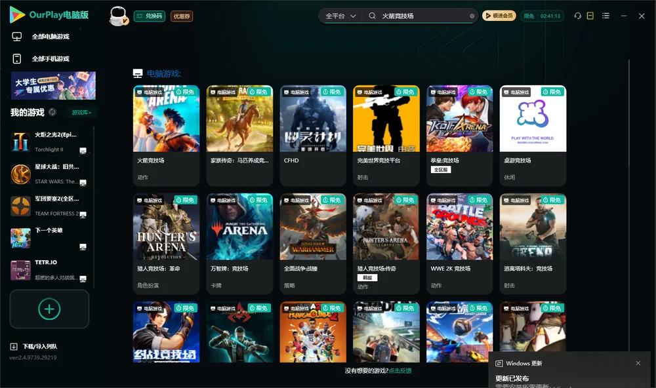Click the 下载/导入列队 download icon
This screenshot has height=388, width=656.
(x=14, y=346)
